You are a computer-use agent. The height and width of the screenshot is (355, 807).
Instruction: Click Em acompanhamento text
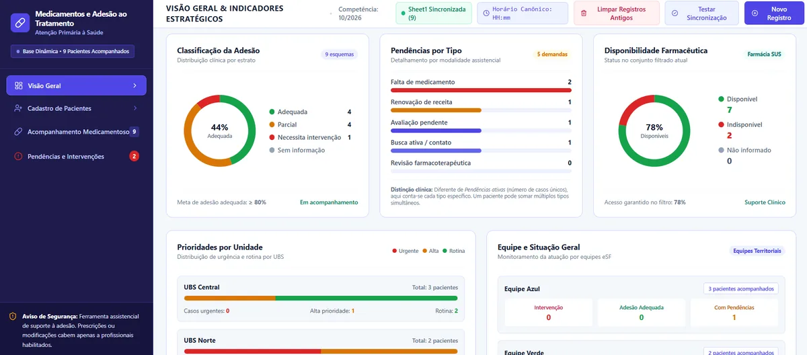[329, 202]
